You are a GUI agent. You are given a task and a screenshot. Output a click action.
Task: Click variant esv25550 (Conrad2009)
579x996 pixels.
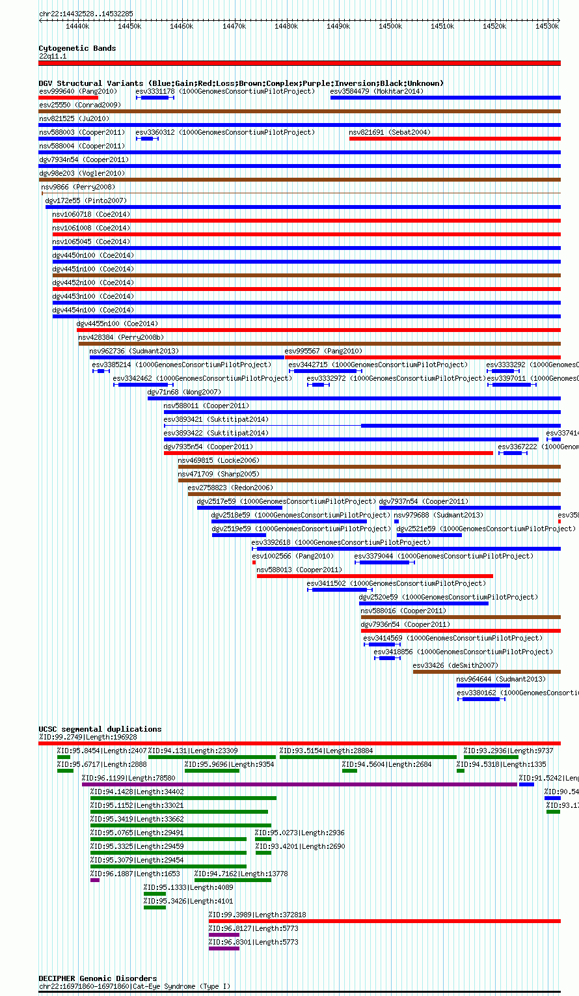point(300,111)
